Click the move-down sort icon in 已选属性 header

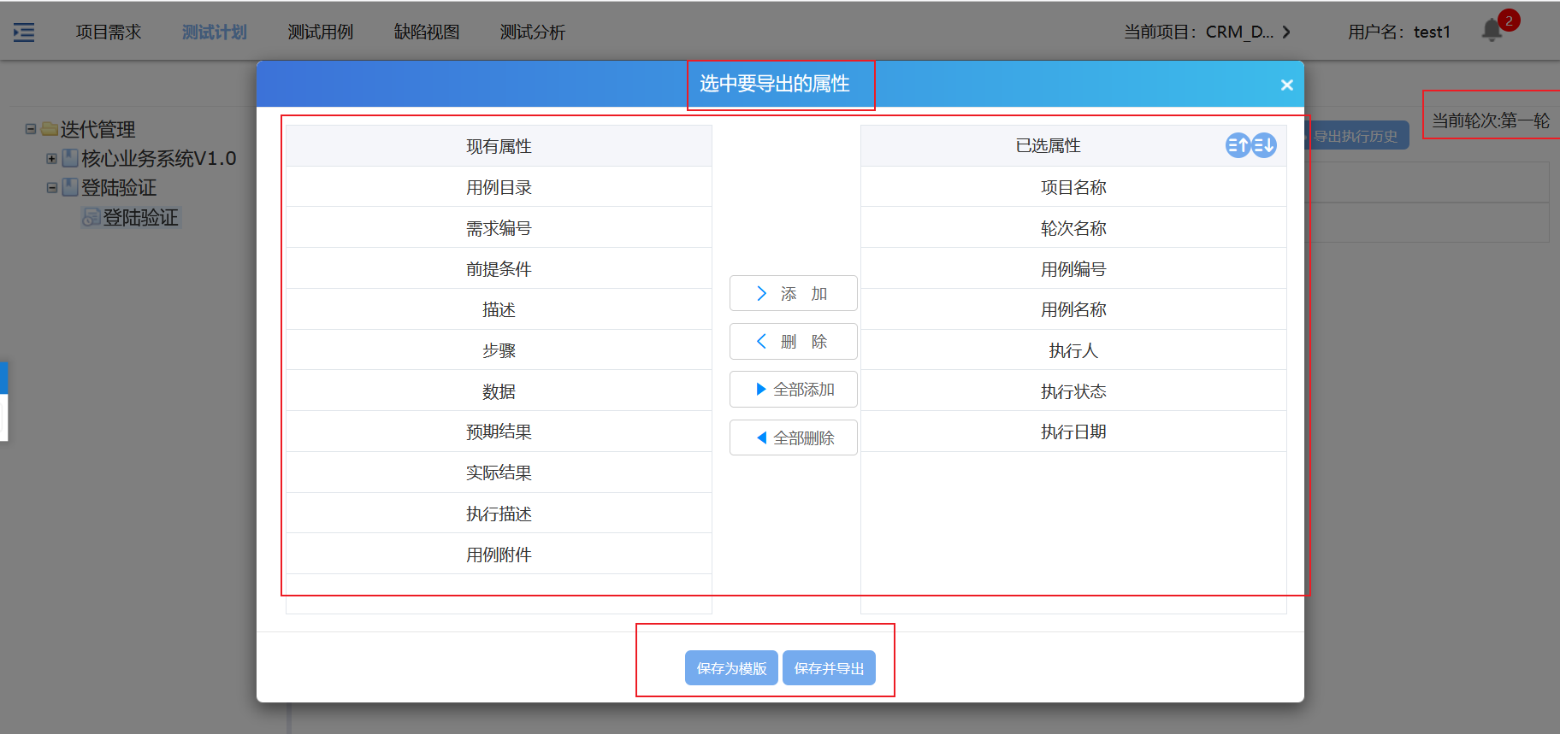tap(1264, 145)
